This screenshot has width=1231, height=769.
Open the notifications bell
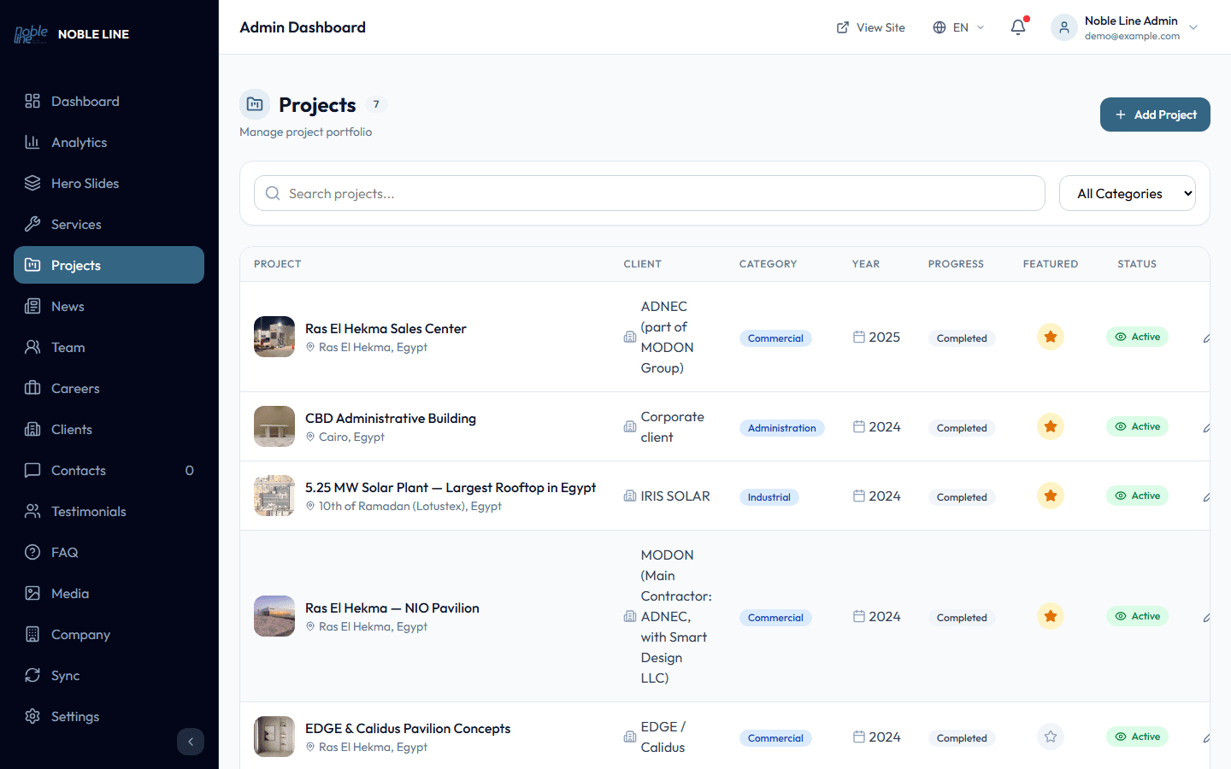tap(1018, 27)
